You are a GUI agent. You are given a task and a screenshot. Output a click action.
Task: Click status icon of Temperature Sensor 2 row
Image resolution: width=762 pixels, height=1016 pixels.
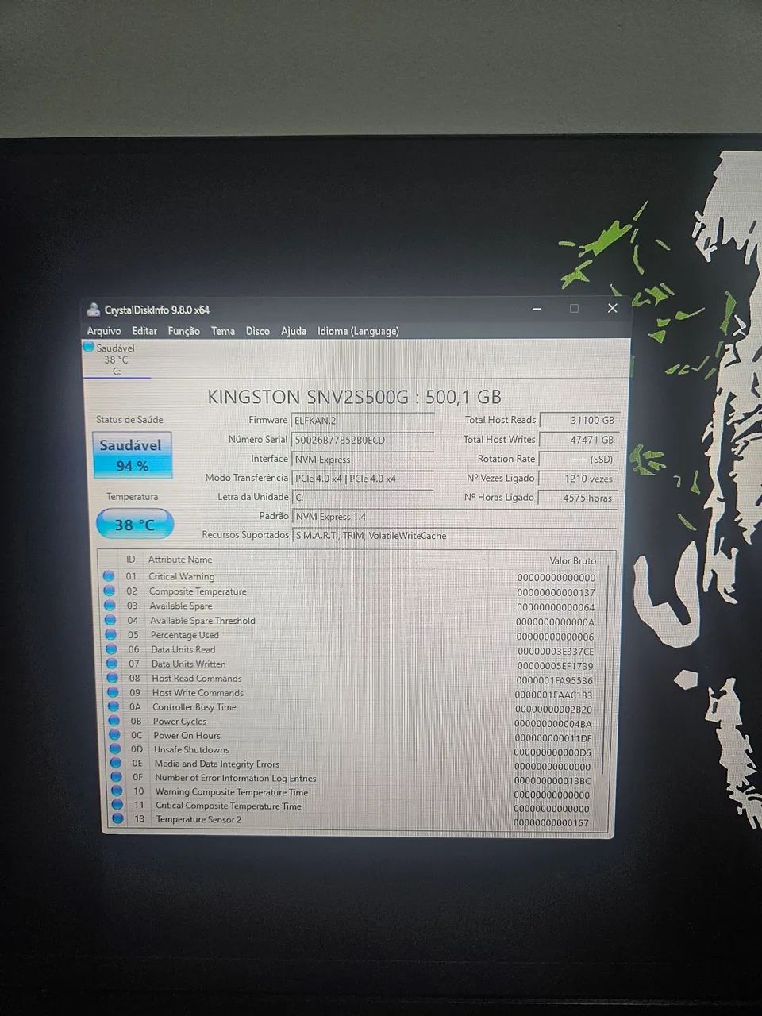(x=118, y=818)
